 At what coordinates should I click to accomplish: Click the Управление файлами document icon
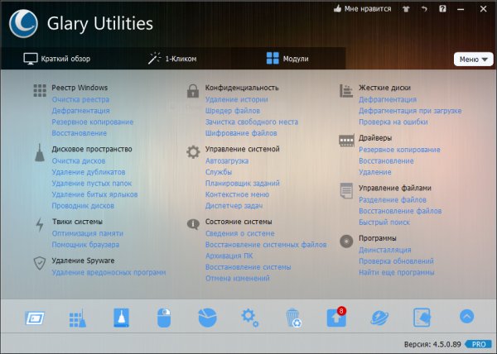tap(346, 190)
